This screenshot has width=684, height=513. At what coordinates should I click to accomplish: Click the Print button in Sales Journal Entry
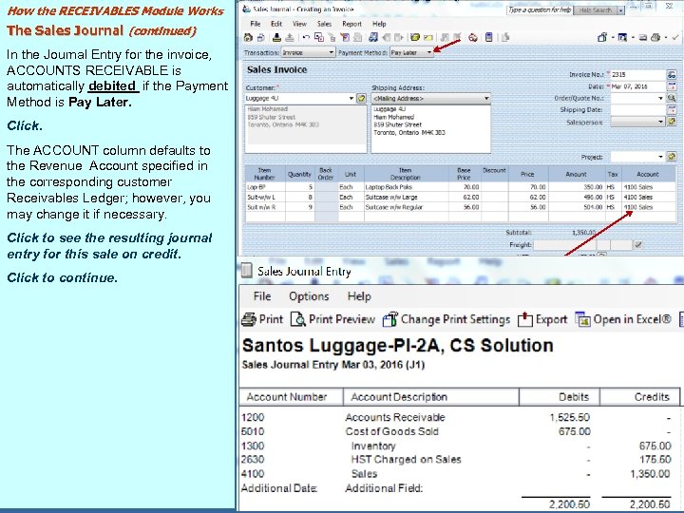pyautogui.click(x=262, y=319)
